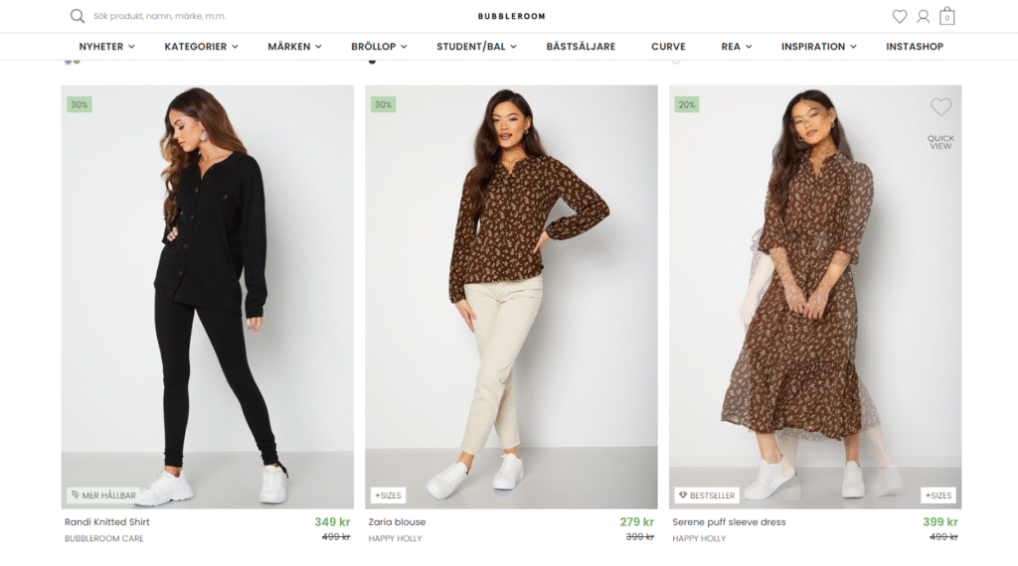Viewport: 1018px width, 566px height.
Task: Click the Mer Hållbar sustainability badge
Action: pos(103,495)
